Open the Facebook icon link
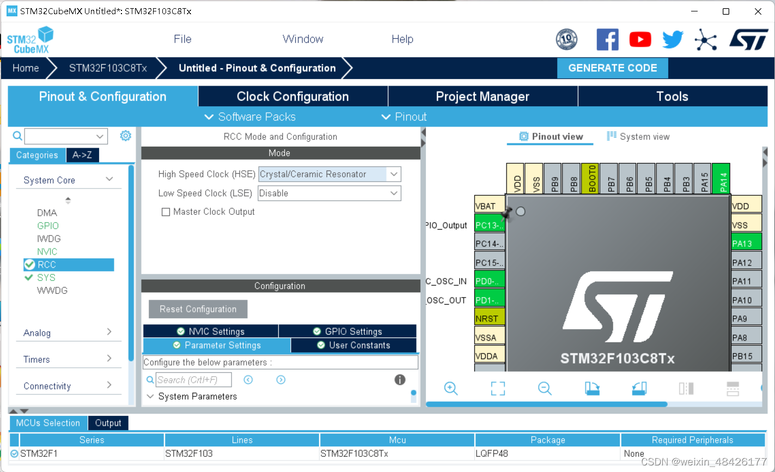The image size is (775, 472). pos(607,40)
